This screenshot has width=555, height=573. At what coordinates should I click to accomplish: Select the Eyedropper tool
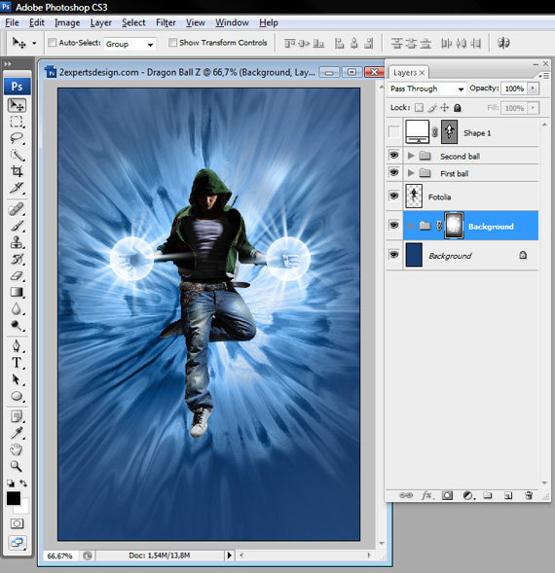tap(17, 433)
